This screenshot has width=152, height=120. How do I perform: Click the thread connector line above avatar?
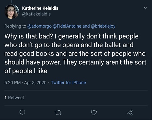click(12, 1)
